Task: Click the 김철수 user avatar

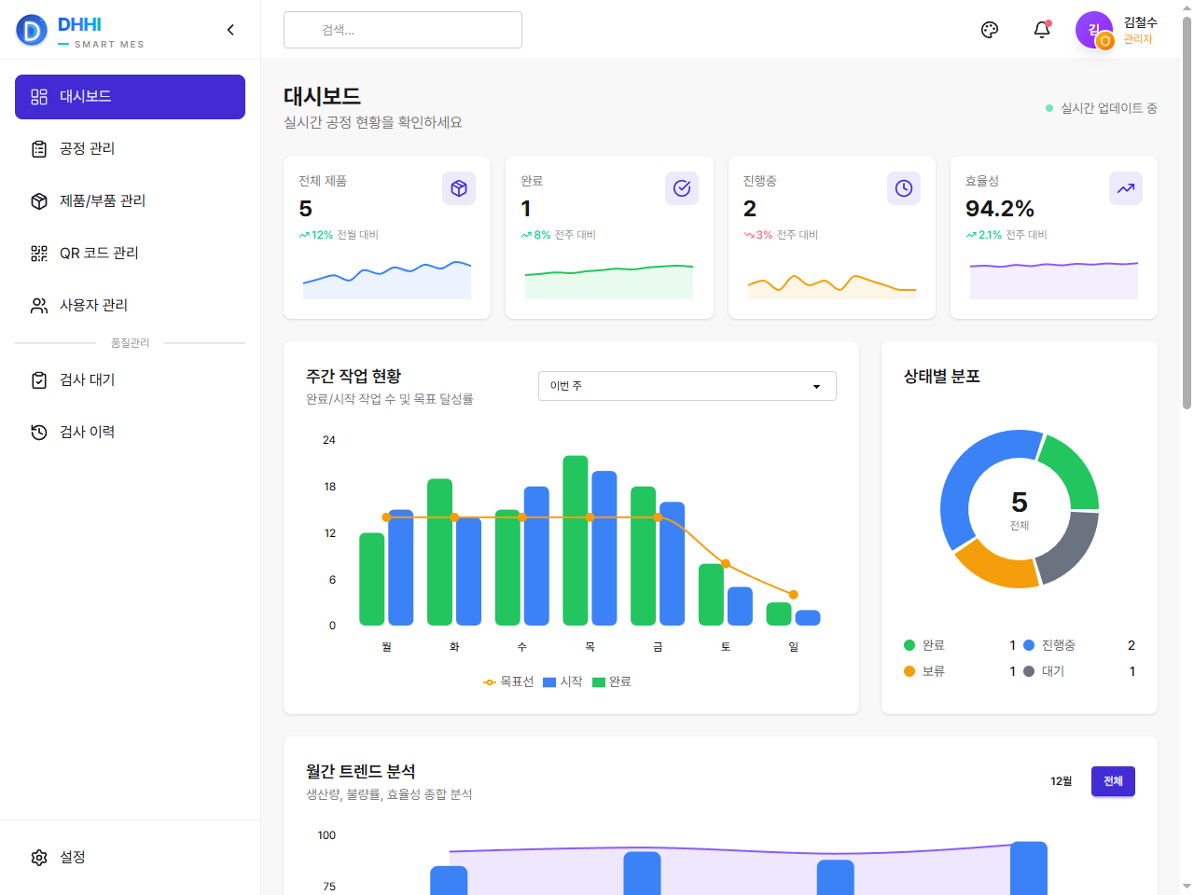Action: 1094,30
